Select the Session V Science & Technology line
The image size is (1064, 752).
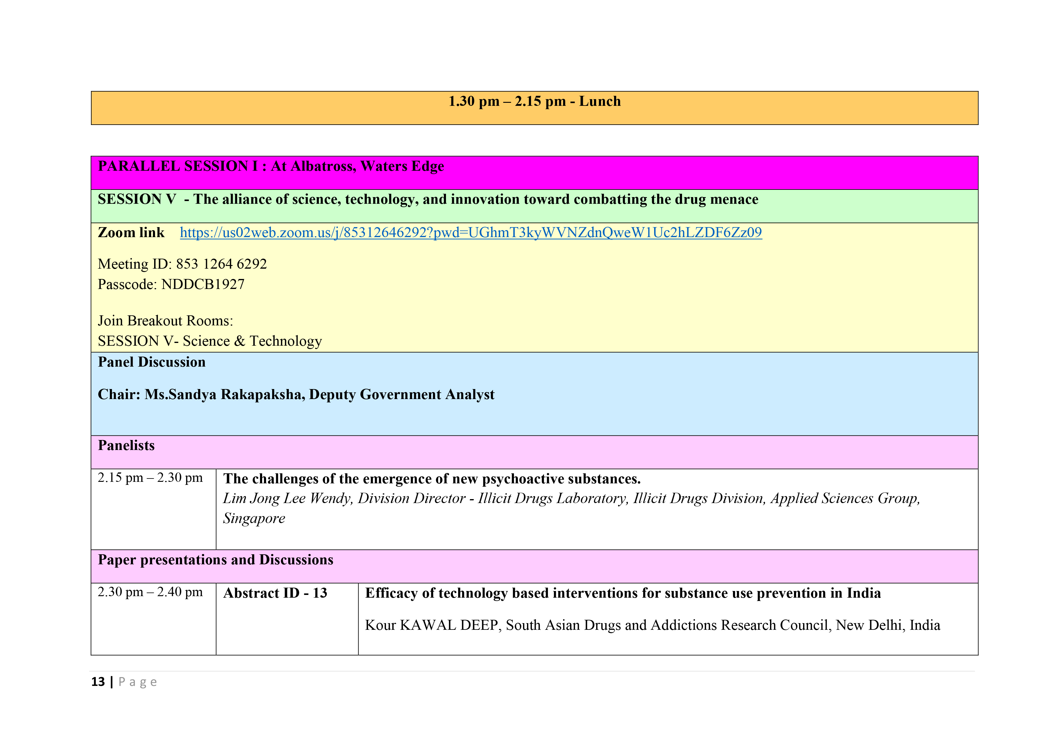pos(209,341)
